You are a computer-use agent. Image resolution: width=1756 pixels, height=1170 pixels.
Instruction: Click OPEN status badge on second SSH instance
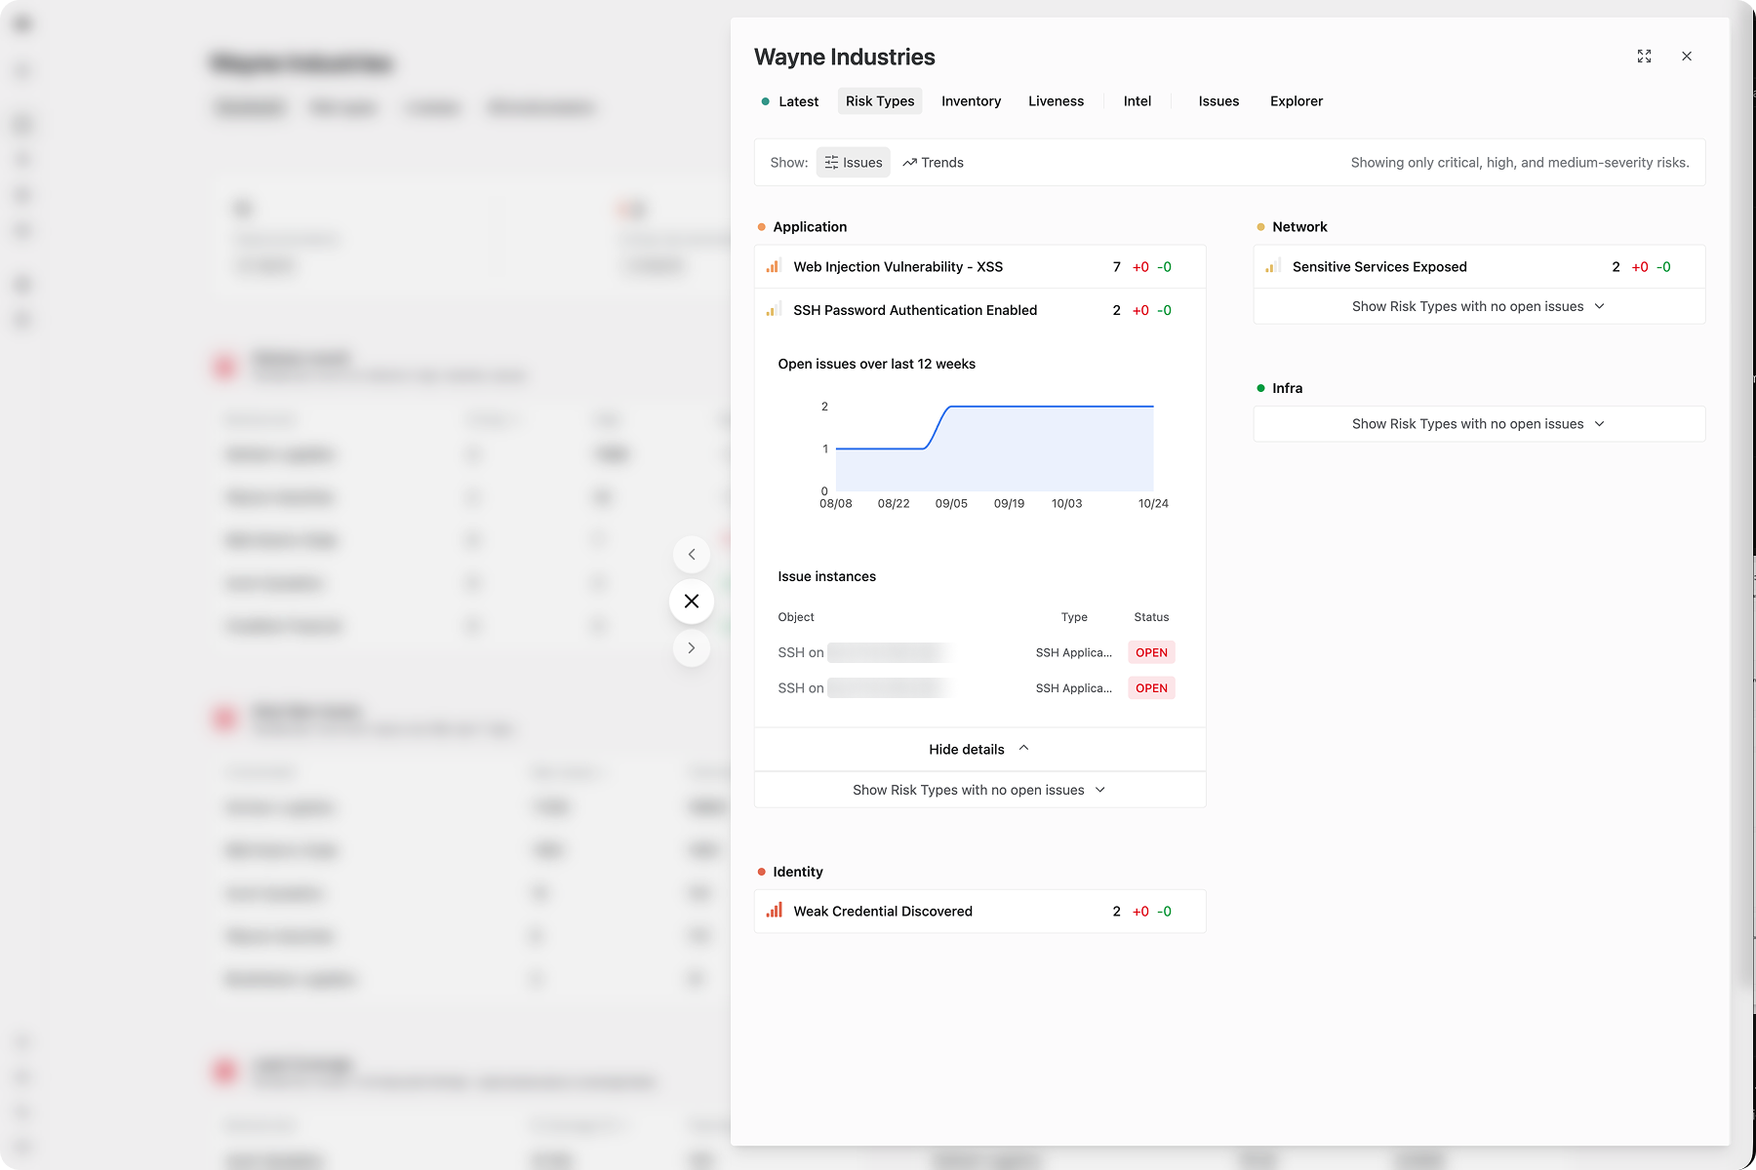click(x=1151, y=688)
